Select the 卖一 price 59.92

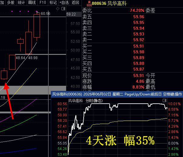[x=139, y=40]
